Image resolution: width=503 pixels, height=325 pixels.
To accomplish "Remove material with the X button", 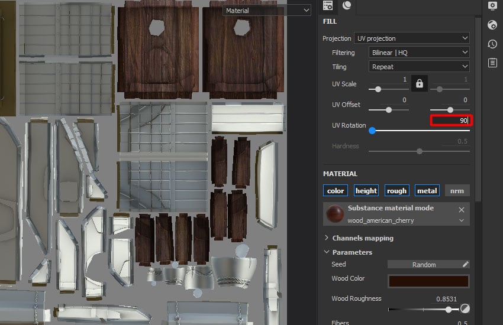I will tap(462, 210).
